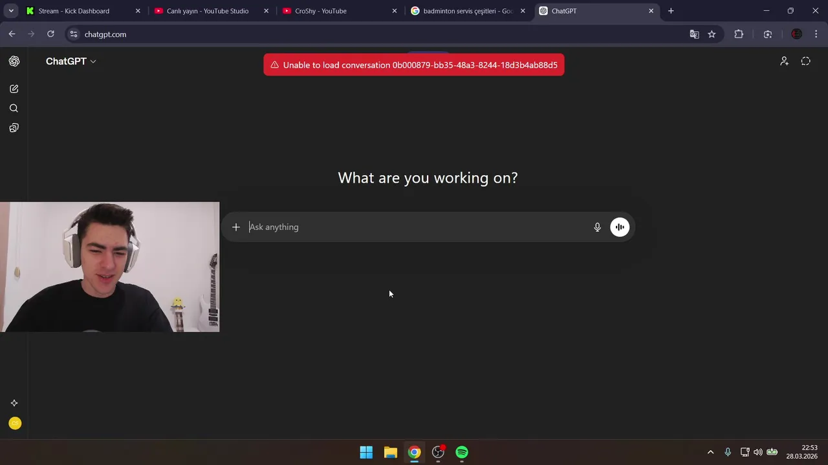This screenshot has width=828, height=465.
Task: Open search chats magnifier icon
Action: coord(14,108)
